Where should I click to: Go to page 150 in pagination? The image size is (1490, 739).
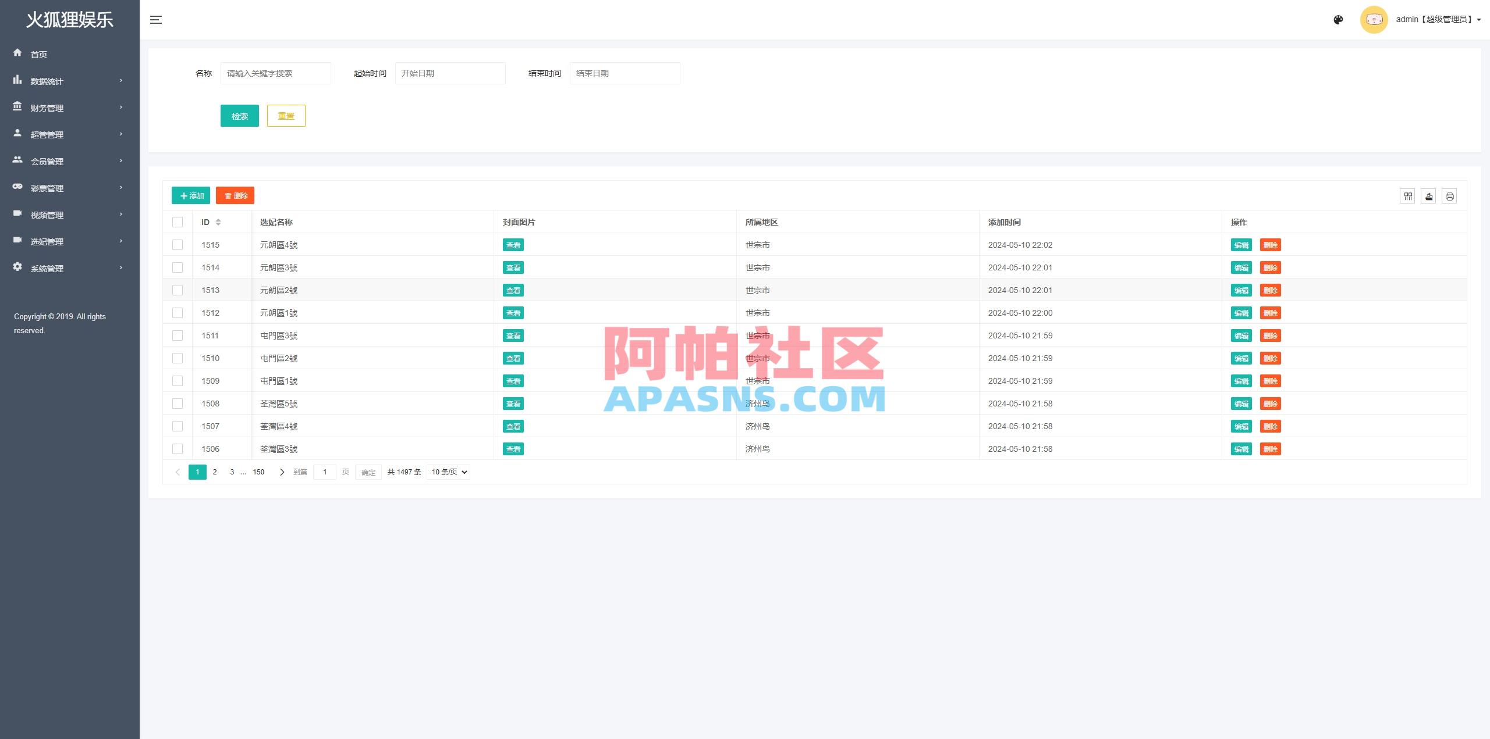258,472
